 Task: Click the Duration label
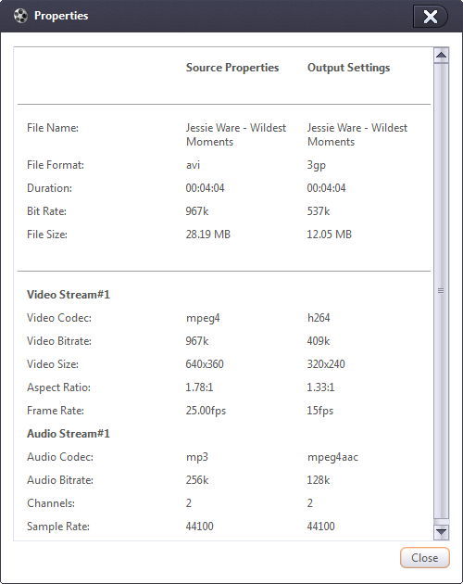49,187
